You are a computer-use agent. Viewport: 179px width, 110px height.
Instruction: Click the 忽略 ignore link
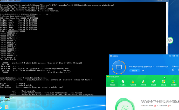tap(143, 71)
